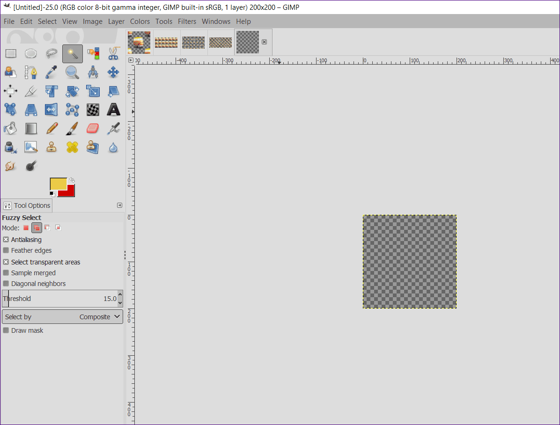Screen dimensions: 560x425
Task: Pick the Zoom magnifier tool
Action: click(x=72, y=73)
